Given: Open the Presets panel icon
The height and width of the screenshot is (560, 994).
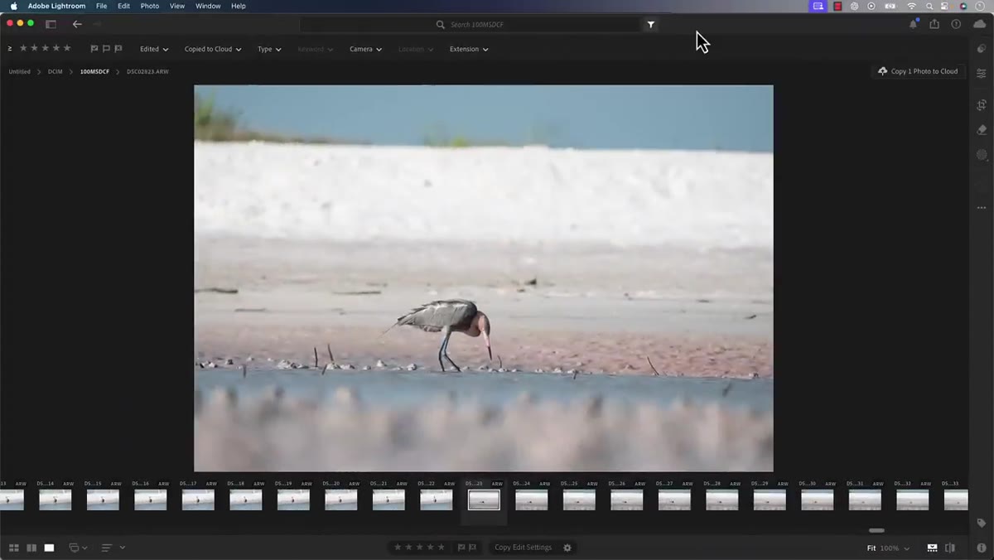Looking at the screenshot, I should coord(982,49).
